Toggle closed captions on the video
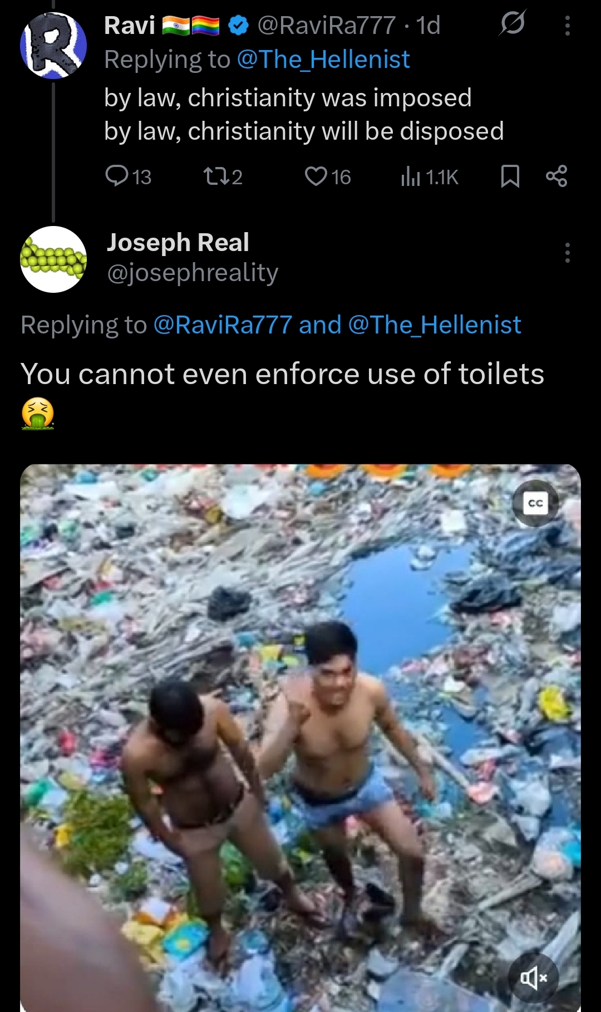The height and width of the screenshot is (1012, 601). coord(535,503)
